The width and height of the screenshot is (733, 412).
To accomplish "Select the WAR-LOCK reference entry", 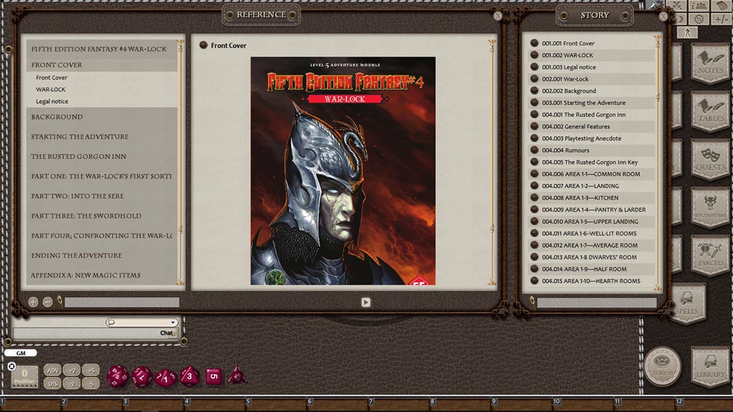I will coord(52,89).
